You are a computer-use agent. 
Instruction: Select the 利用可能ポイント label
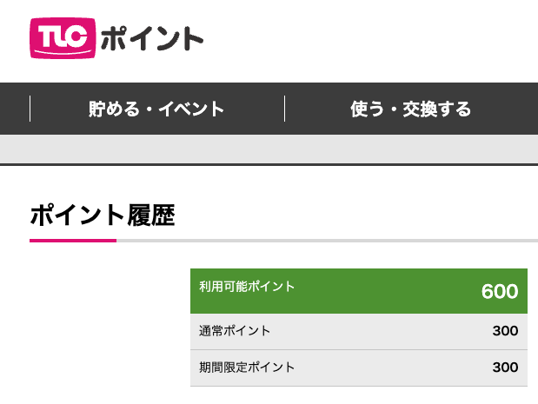pyautogui.click(x=247, y=287)
